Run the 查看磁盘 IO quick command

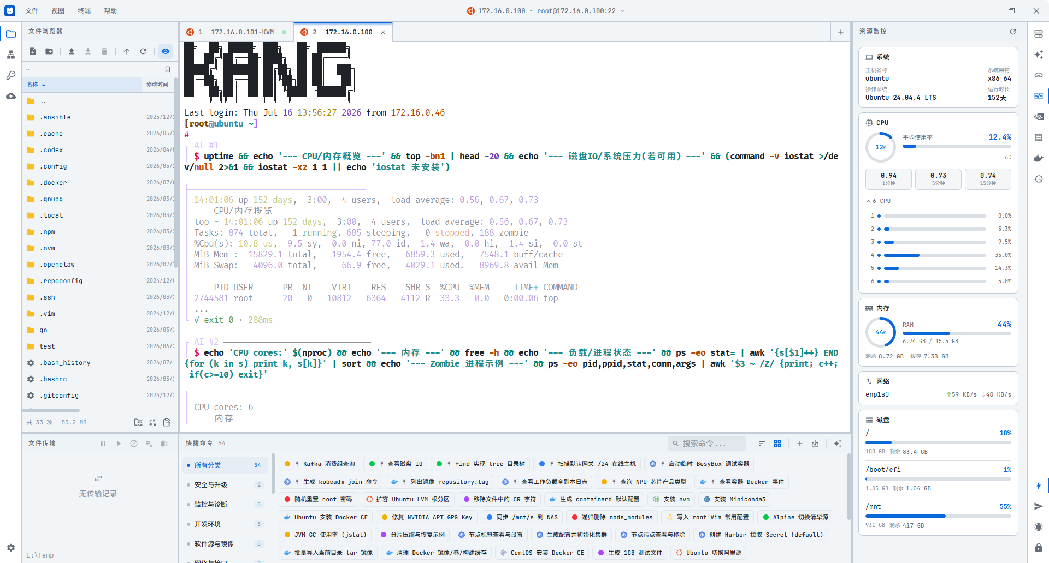[396, 464]
